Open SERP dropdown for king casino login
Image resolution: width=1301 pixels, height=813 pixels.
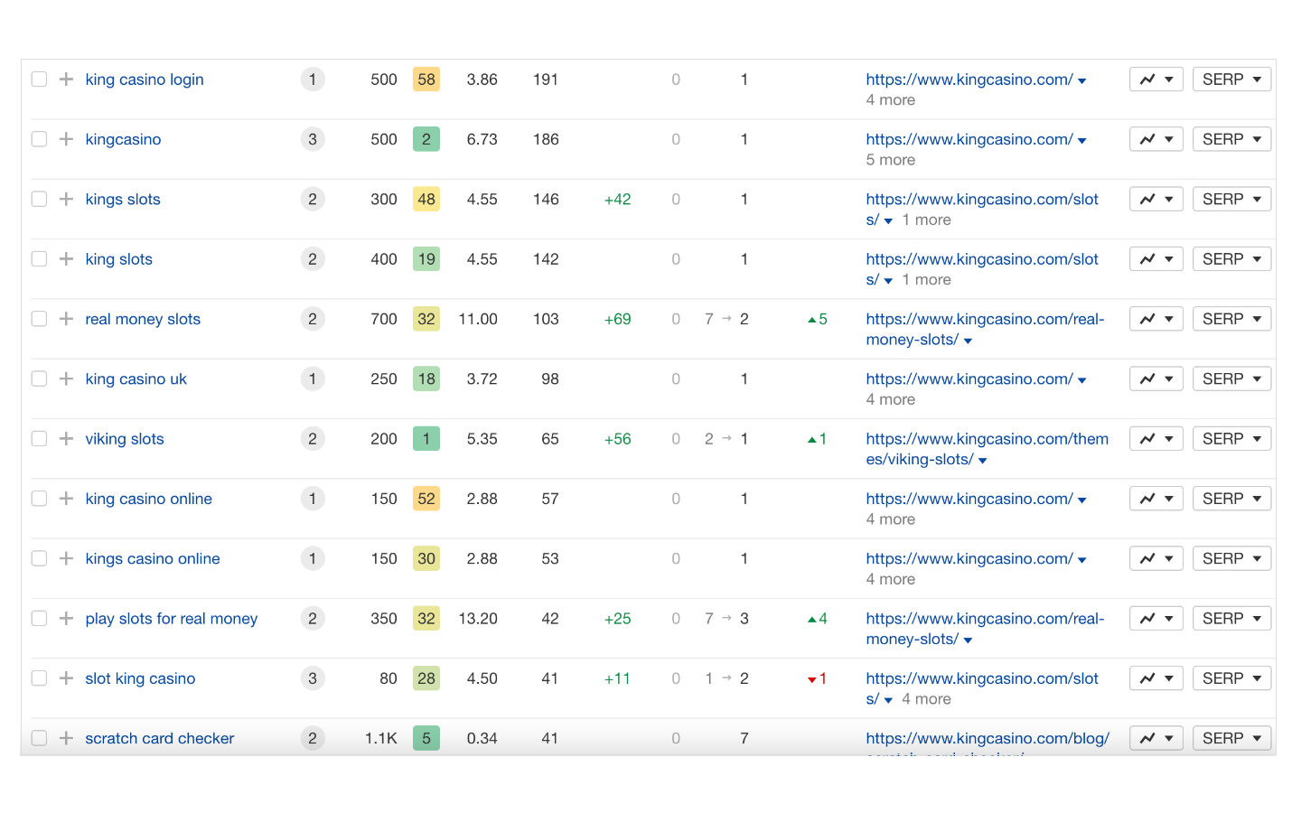[x=1231, y=79]
